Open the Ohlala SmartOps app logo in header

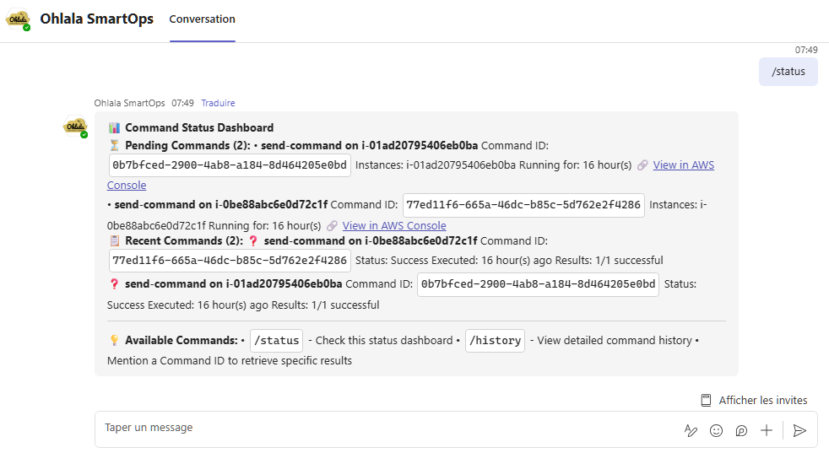[19, 19]
